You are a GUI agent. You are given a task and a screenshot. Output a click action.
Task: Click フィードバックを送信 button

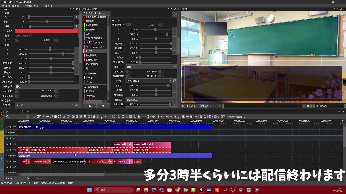click(232, 117)
